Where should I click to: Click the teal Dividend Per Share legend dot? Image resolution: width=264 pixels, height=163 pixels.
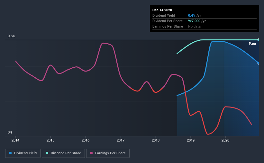click(x=47, y=153)
